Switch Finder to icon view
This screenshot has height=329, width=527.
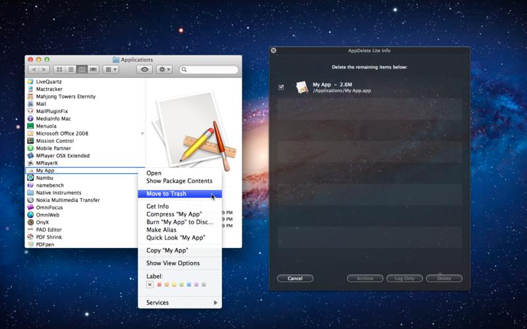59,70
